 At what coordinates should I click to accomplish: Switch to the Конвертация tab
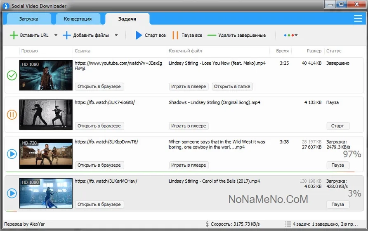pos(78,19)
